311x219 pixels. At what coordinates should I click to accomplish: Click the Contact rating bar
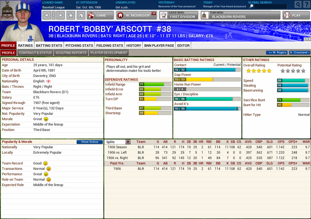207,70
